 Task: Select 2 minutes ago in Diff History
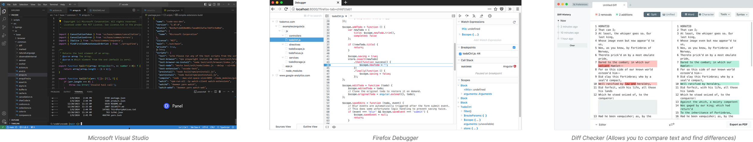click(569, 27)
